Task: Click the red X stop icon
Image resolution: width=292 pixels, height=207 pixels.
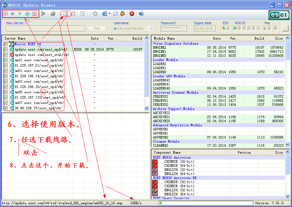Action: pyautogui.click(x=132, y=14)
